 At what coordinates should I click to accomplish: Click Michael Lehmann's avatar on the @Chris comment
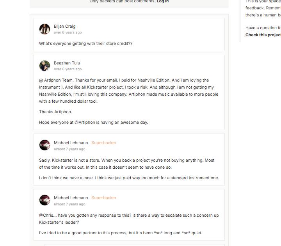pyautogui.click(x=44, y=200)
